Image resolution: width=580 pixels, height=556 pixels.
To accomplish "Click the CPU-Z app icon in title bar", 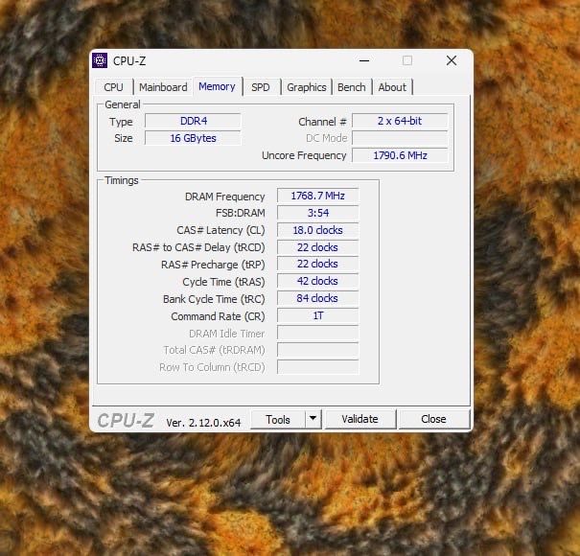I will tap(100, 60).
